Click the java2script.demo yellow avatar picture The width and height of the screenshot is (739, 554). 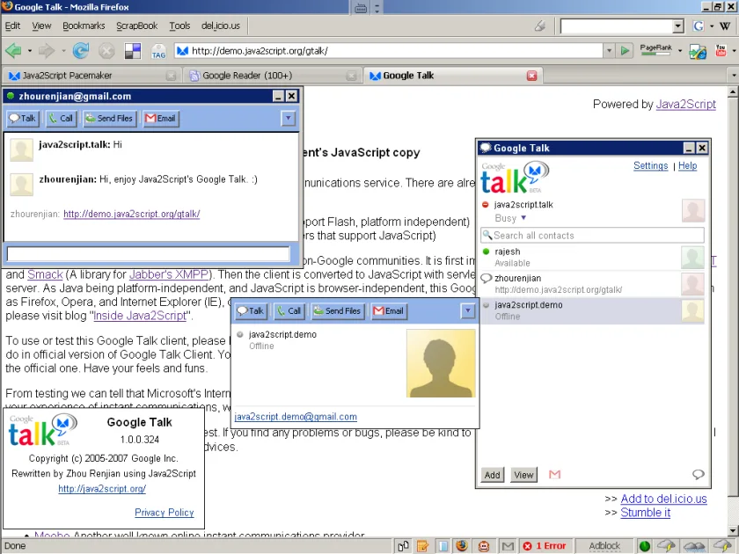click(x=441, y=363)
